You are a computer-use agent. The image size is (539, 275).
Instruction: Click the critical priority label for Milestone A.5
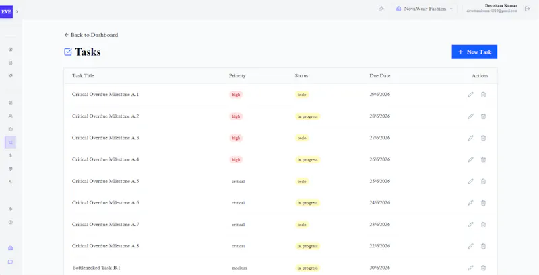pyautogui.click(x=239, y=182)
